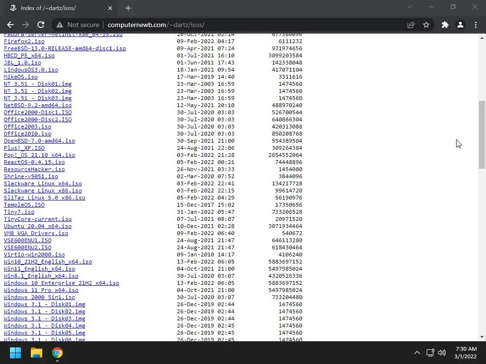486x364 pixels.
Task: Open ReactOS-0.4.15.iso
Action: point(34,162)
